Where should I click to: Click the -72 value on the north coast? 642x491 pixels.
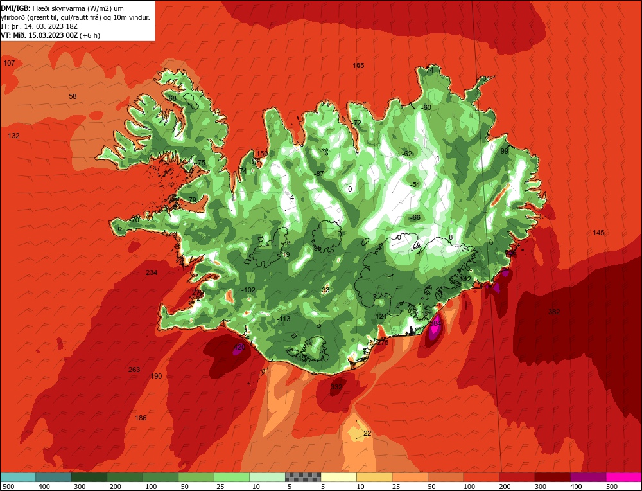[356, 123]
